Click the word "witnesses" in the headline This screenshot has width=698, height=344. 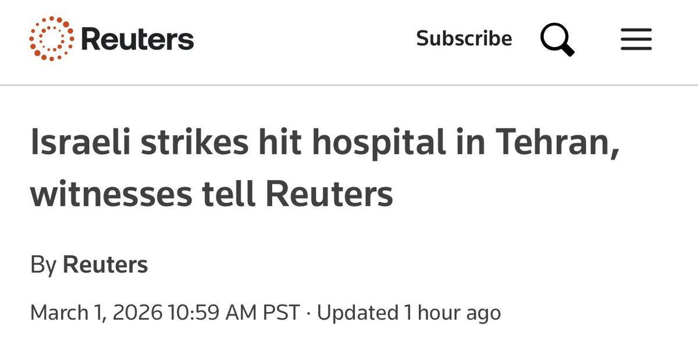111,194
